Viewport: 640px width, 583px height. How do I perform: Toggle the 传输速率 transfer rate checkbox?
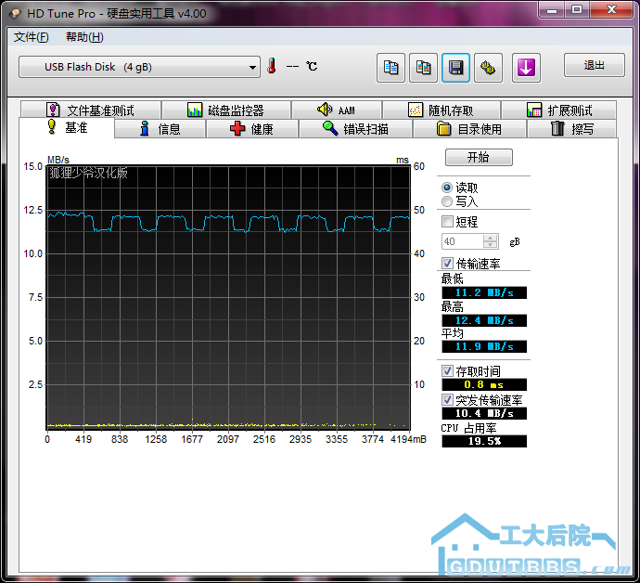click(x=447, y=263)
